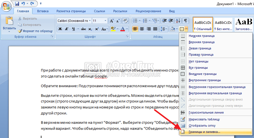Screen dimensions: 254x138
Task: Switch to the Ссылки tab
Action: tap(99, 11)
